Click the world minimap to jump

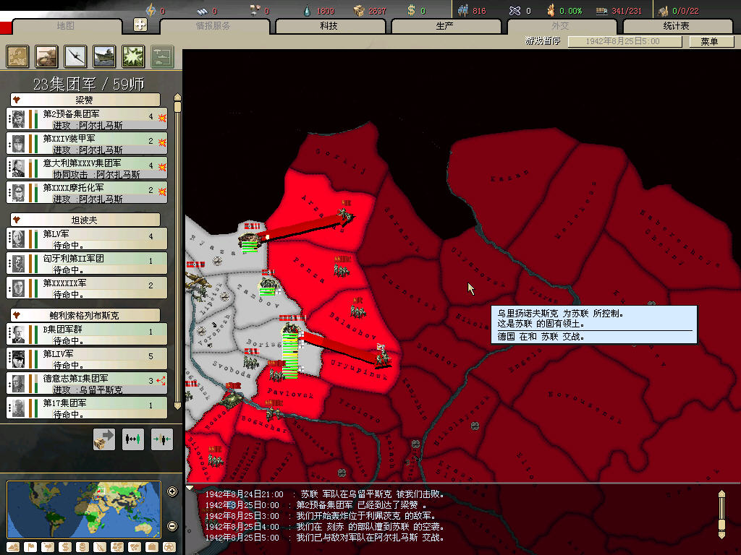[x=84, y=509]
